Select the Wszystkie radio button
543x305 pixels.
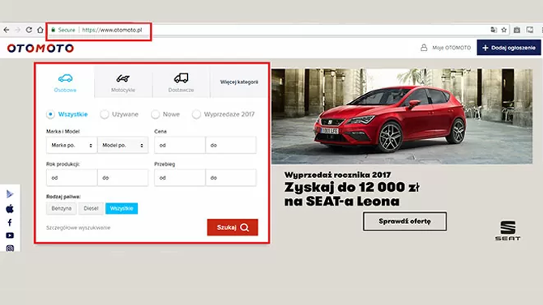pos(50,114)
